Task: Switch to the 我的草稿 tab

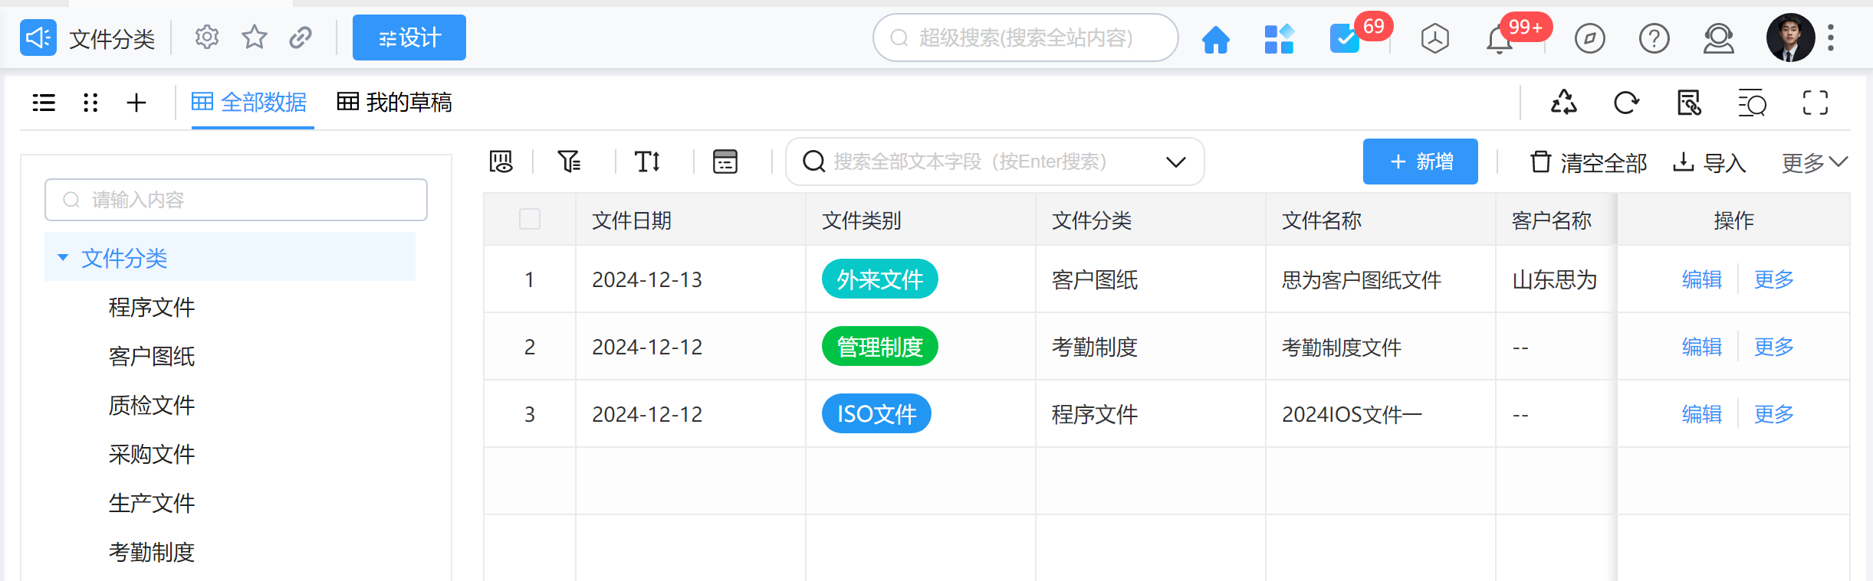Action: tap(395, 103)
